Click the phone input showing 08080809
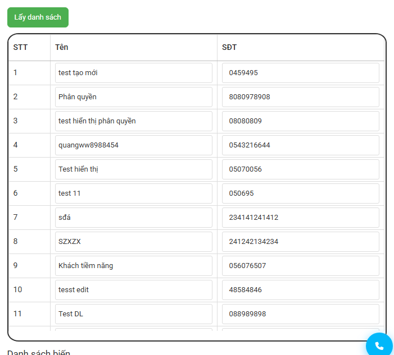Image resolution: width=394 pixels, height=355 pixels. click(x=301, y=121)
